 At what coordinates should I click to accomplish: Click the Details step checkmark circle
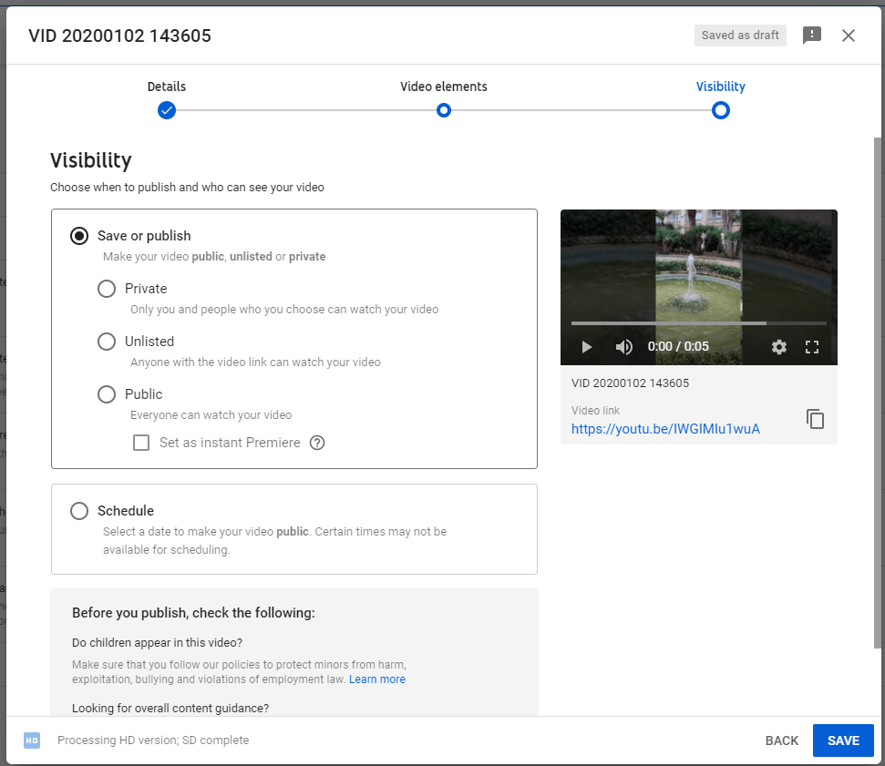tap(167, 110)
